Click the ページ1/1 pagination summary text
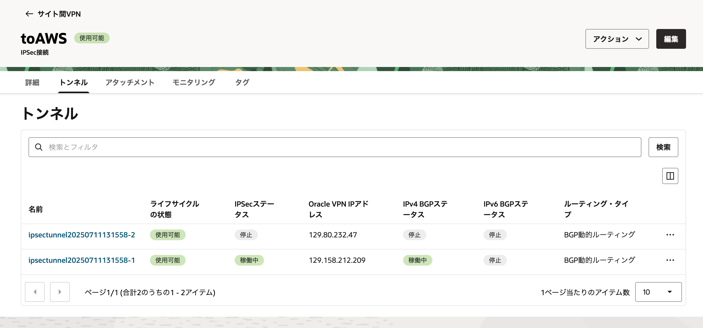 [x=150, y=292]
